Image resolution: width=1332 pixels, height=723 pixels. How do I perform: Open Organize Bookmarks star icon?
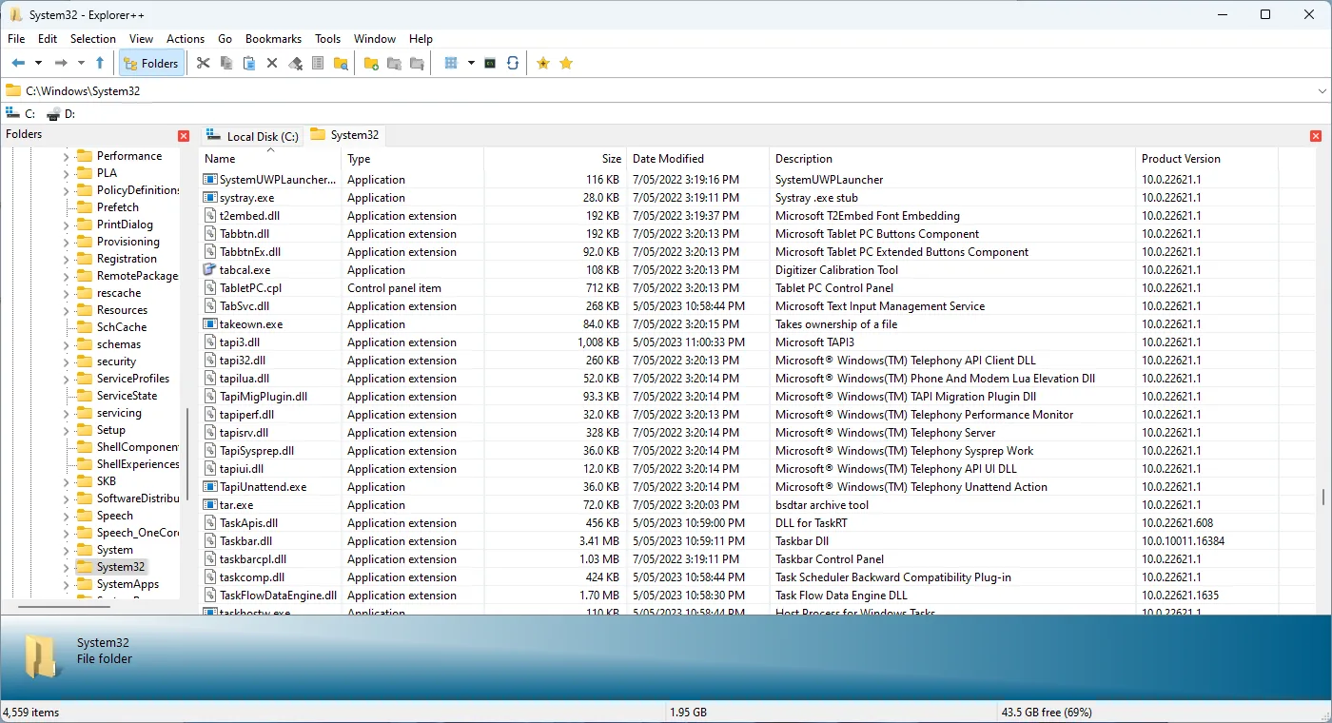click(x=566, y=63)
